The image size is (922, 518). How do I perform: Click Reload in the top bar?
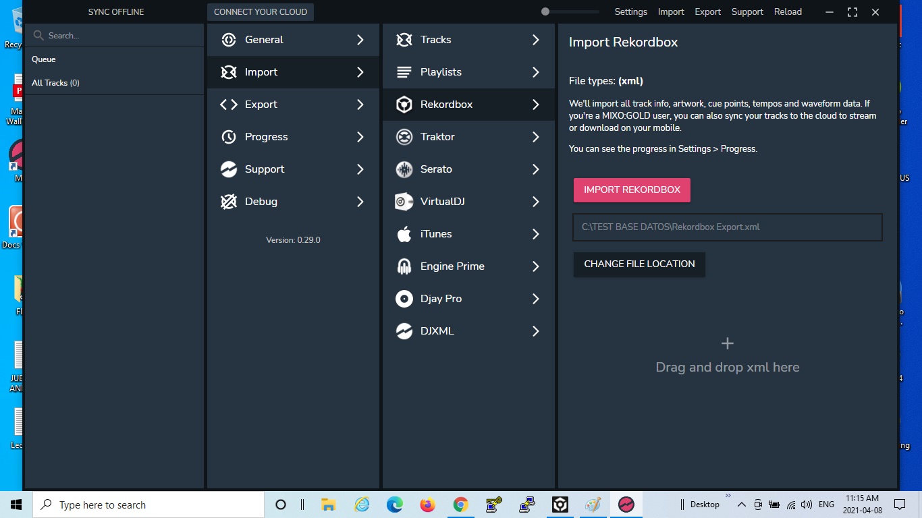point(788,11)
